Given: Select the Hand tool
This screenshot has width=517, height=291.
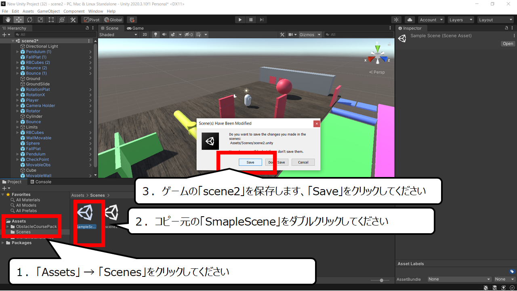Looking at the screenshot, I should pyautogui.click(x=8, y=19).
